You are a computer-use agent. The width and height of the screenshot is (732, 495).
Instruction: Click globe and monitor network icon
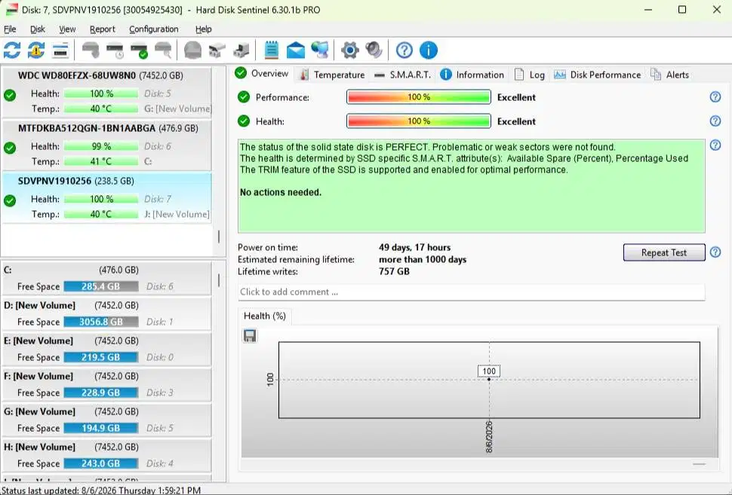[x=320, y=50]
